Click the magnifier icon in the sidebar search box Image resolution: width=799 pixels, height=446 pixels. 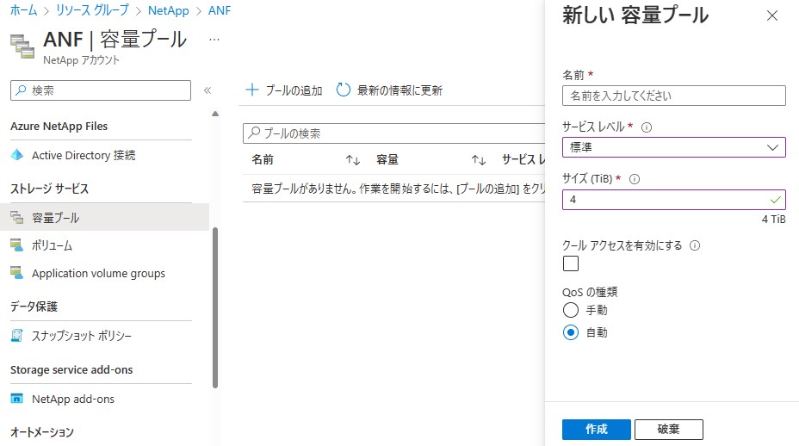click(x=21, y=90)
